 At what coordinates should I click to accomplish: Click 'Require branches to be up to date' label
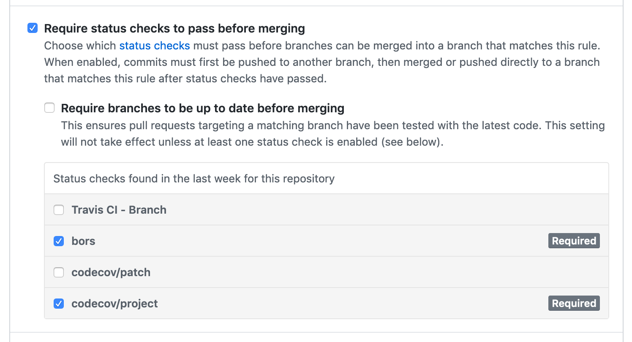[x=203, y=109]
